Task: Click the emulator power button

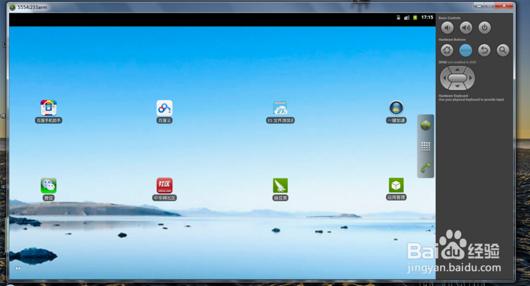Action: pos(484,28)
